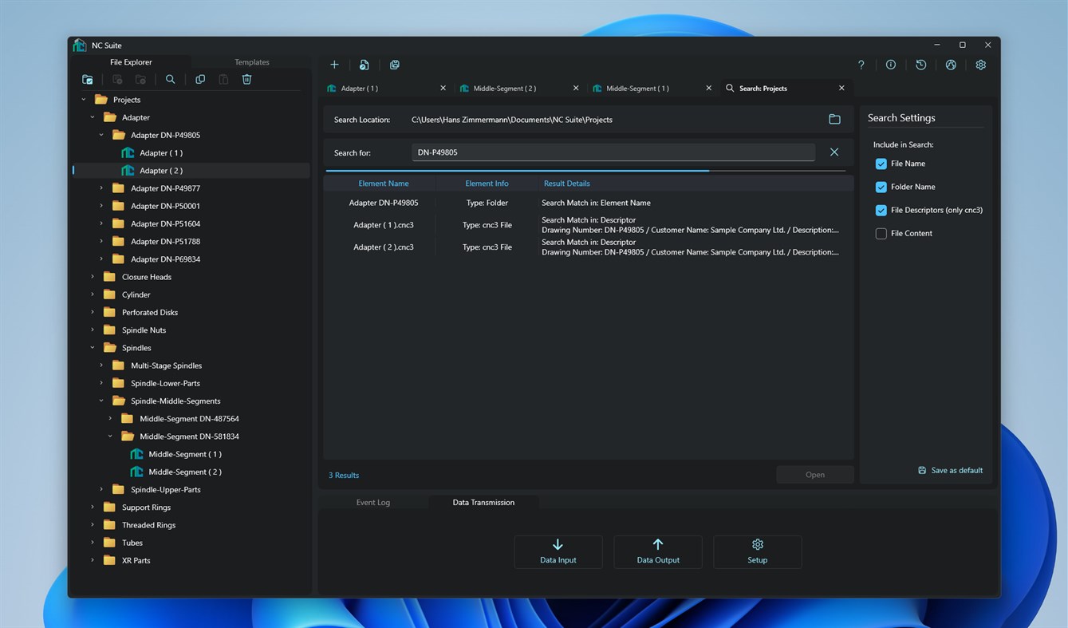The image size is (1068, 628).
Task: Collapse the Spindle-Middle-Segments folder
Action: click(100, 401)
